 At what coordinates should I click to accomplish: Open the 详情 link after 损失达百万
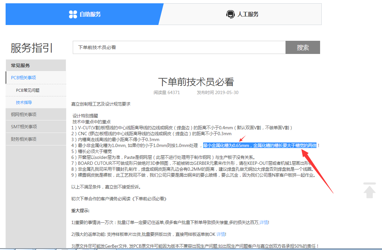click(x=263, y=222)
